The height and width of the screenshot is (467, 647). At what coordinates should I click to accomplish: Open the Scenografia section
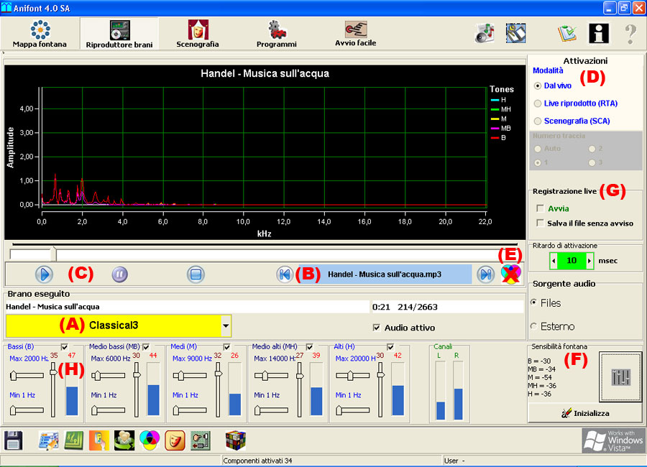click(198, 34)
